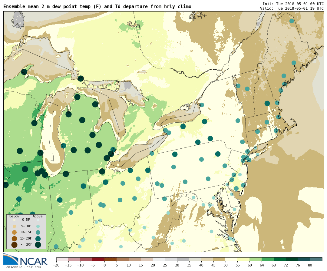This screenshot has width=327, height=271.
Task: Click the '80' colorbar tick label
Action: tap(310, 265)
